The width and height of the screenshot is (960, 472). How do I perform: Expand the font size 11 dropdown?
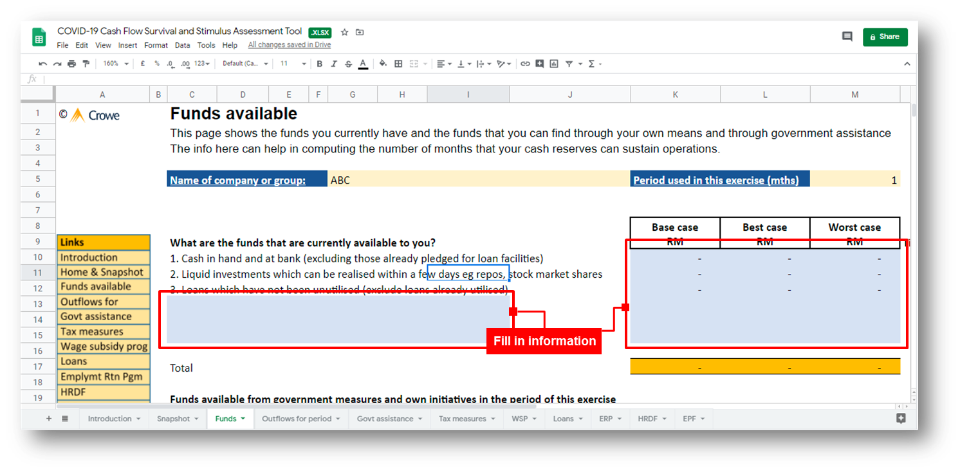point(292,64)
